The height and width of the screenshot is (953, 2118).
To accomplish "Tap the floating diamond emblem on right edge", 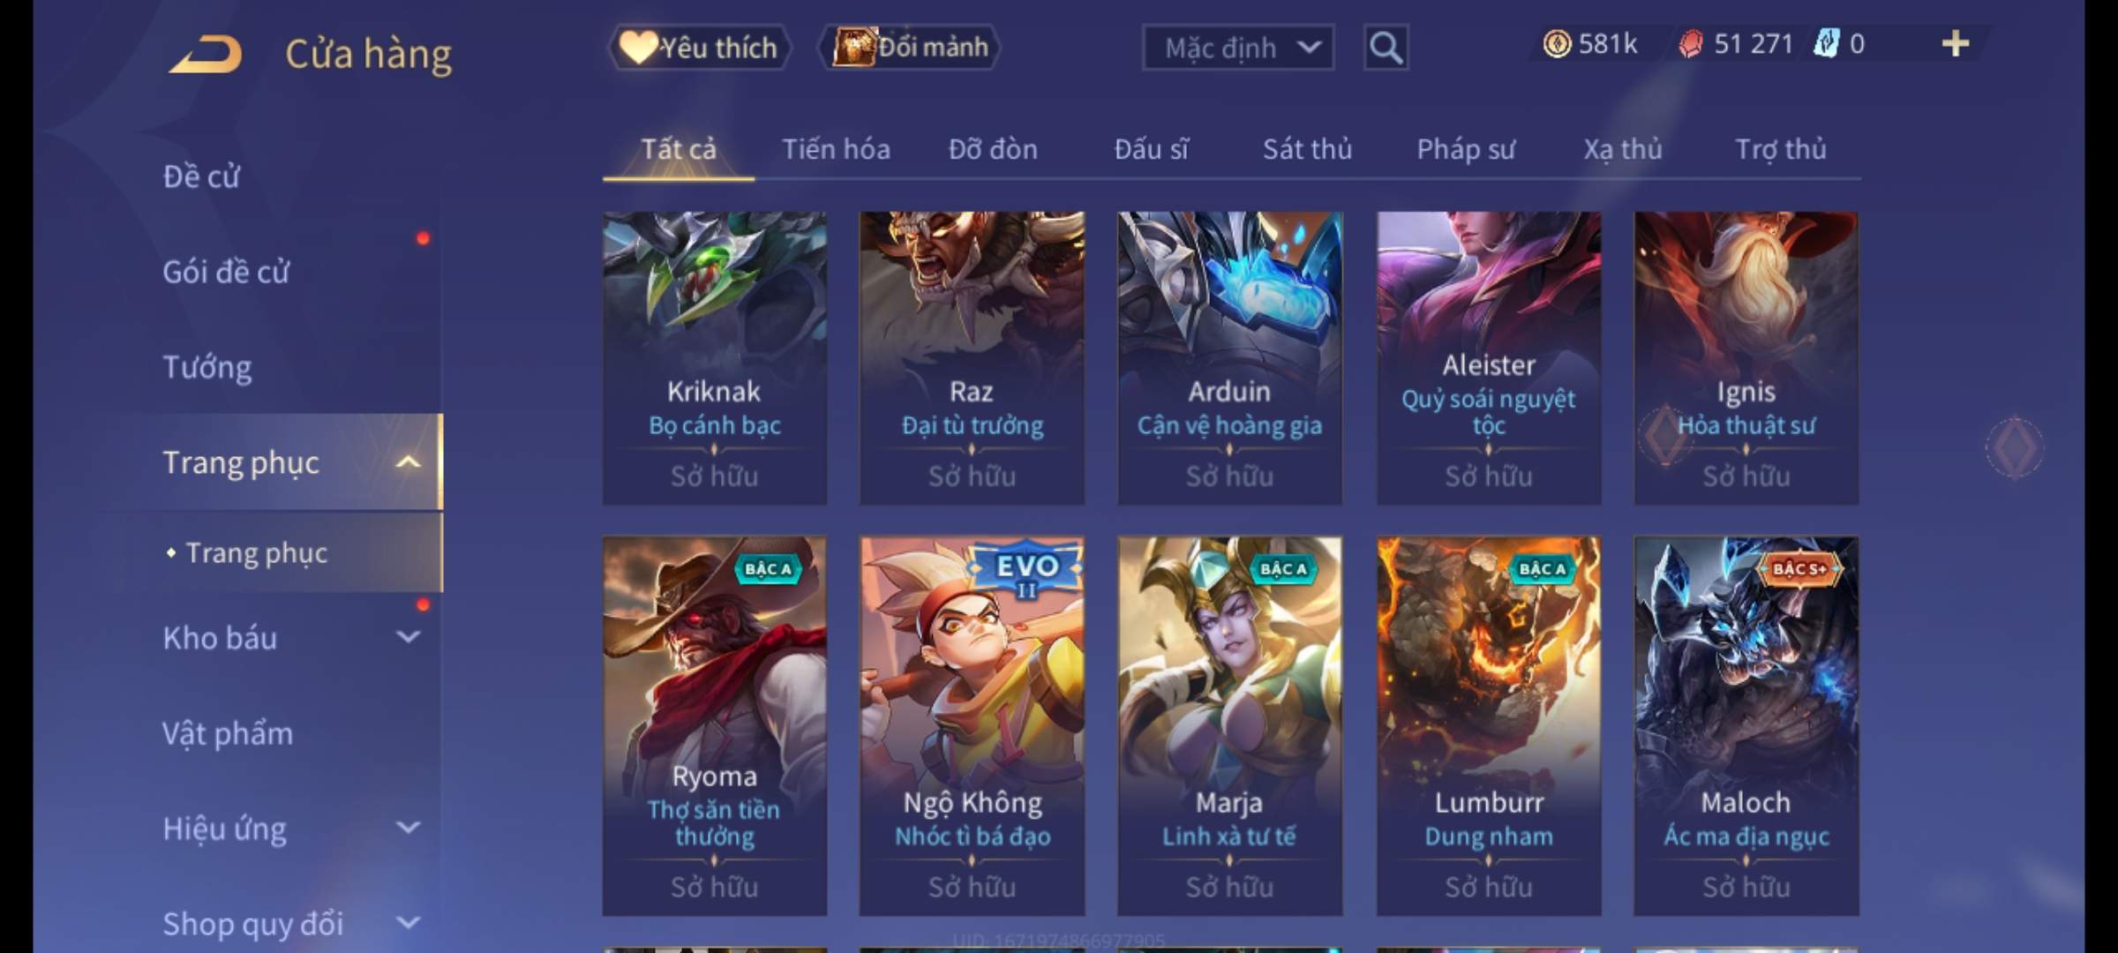I will tap(2015, 446).
